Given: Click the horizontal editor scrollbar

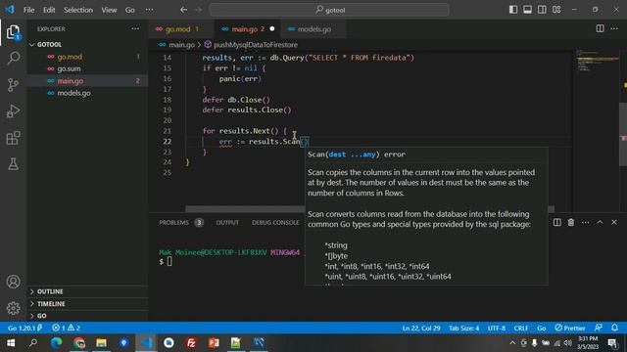Looking at the screenshot, I should 245,209.
